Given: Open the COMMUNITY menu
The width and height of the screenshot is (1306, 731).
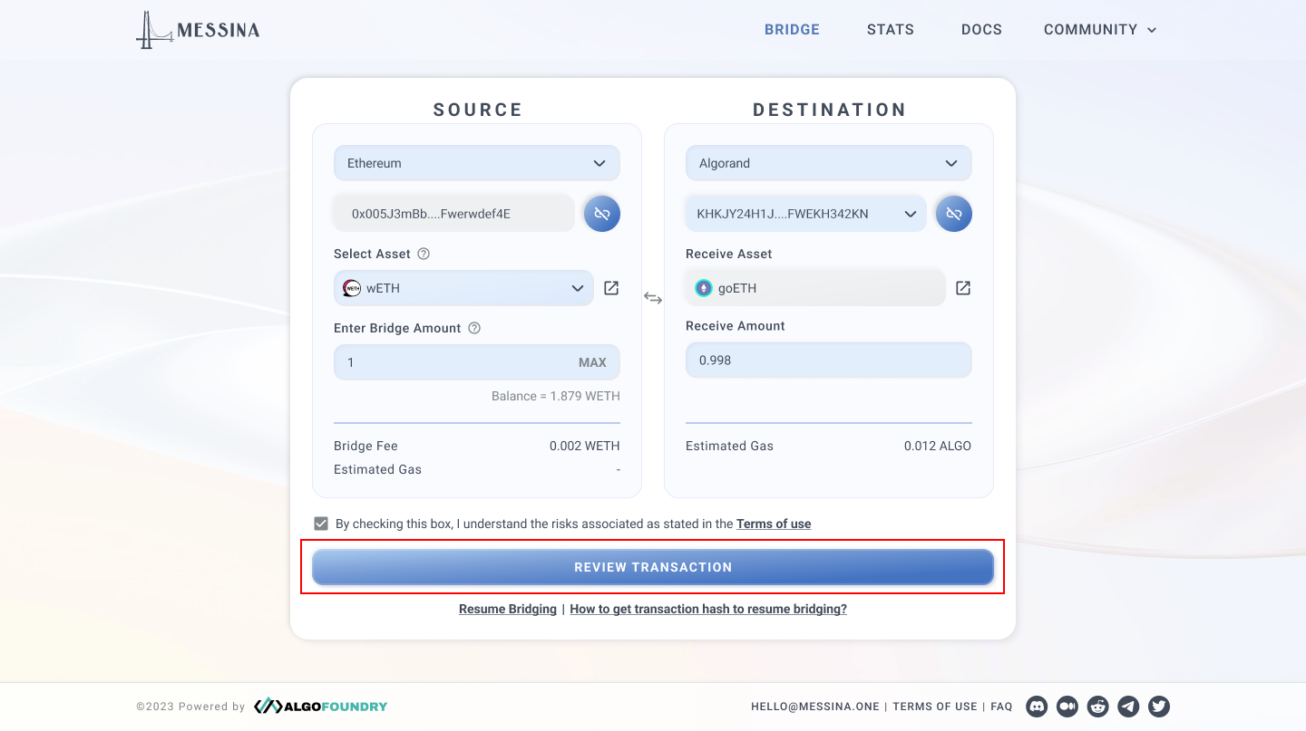Looking at the screenshot, I should (1100, 30).
